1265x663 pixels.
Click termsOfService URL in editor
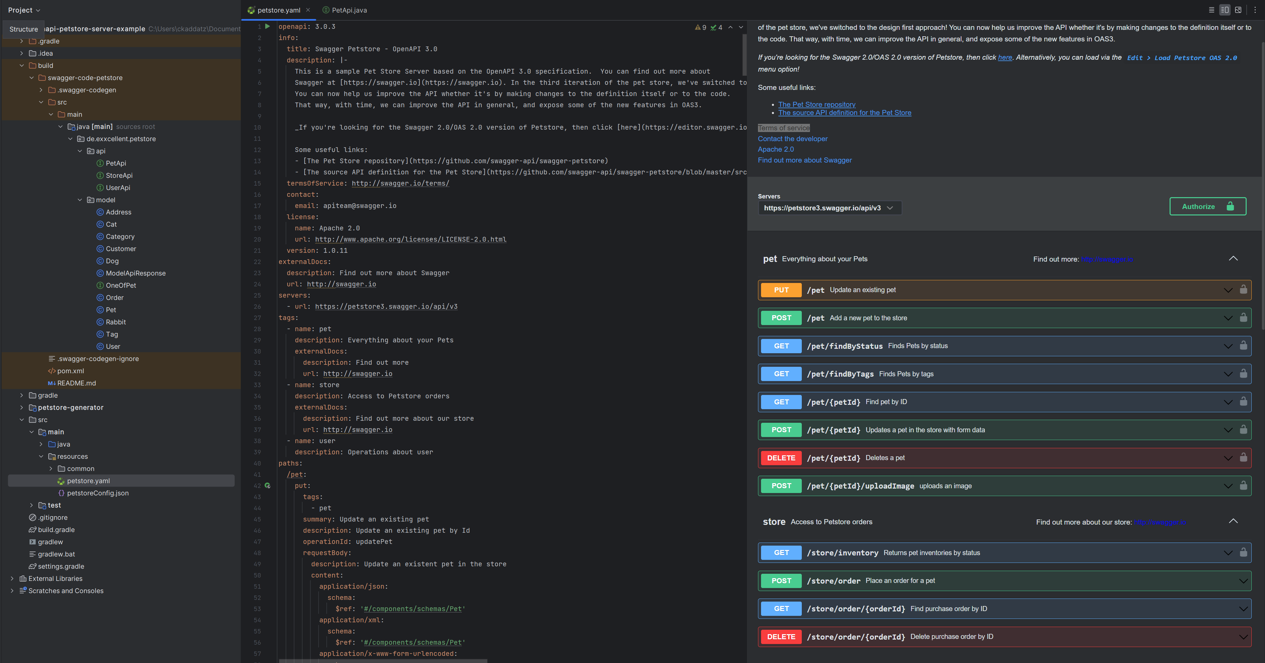coord(400,184)
